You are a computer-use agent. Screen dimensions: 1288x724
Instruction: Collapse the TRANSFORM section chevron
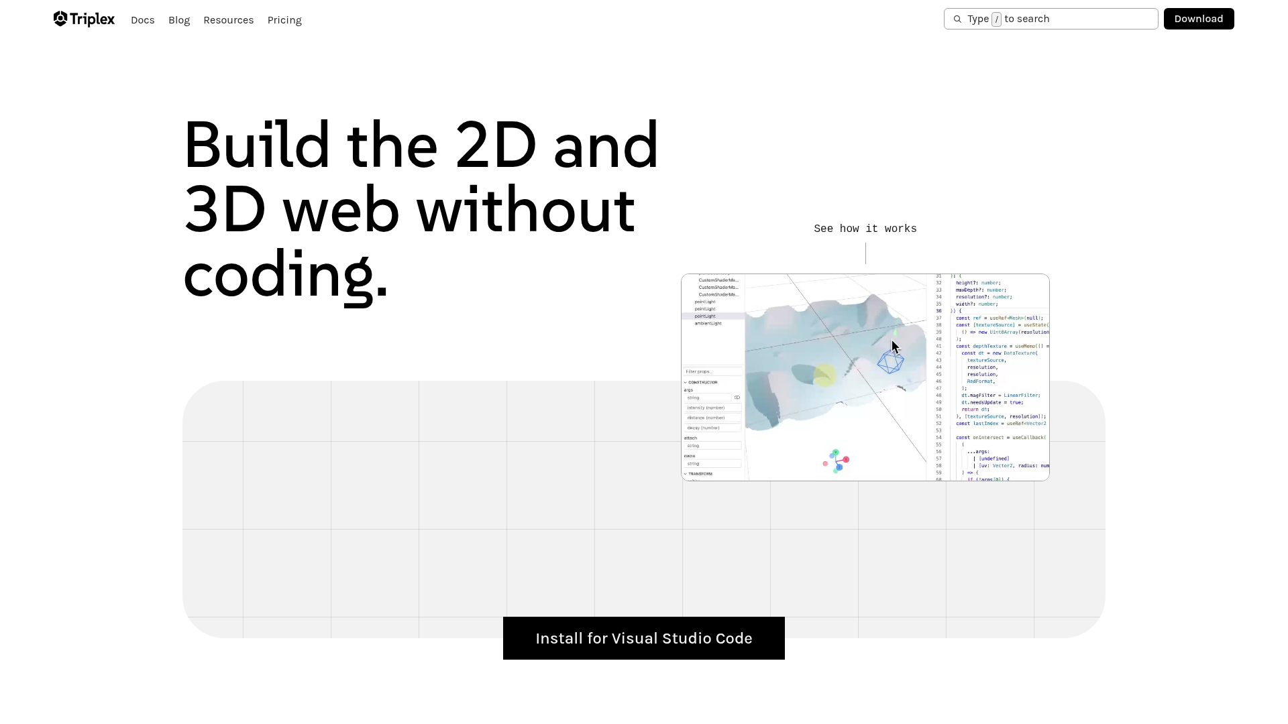(x=686, y=474)
